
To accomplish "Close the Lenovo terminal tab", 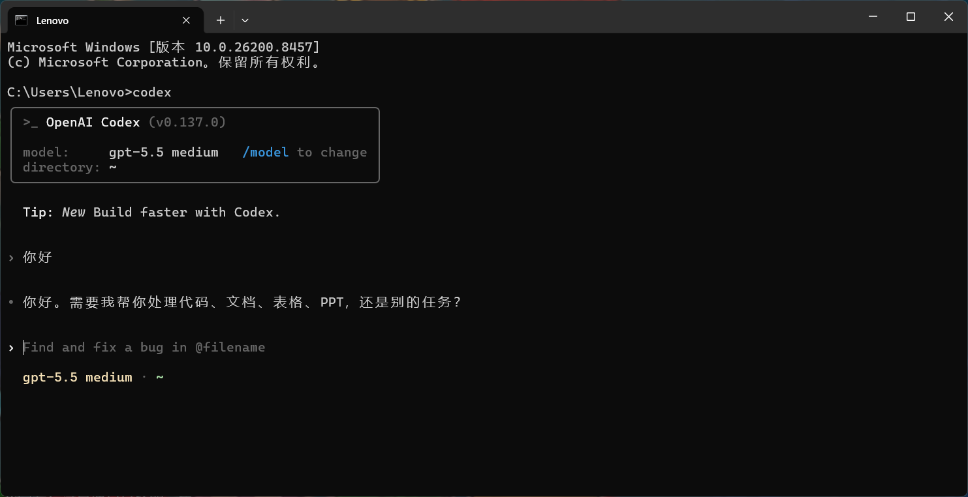I will coord(186,20).
